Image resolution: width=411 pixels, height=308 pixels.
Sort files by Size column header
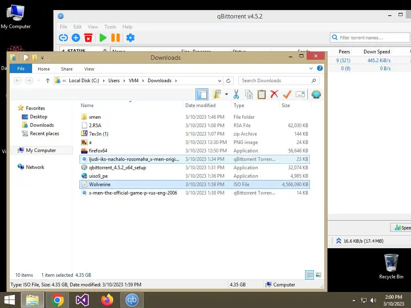tap(286, 105)
